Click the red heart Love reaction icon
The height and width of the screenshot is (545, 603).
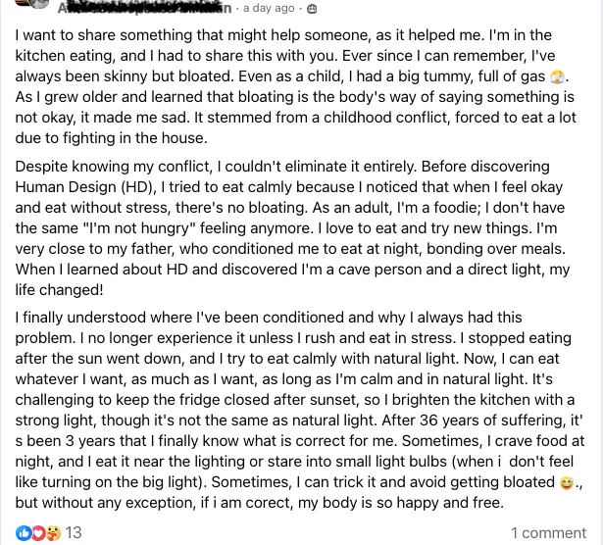(37, 532)
